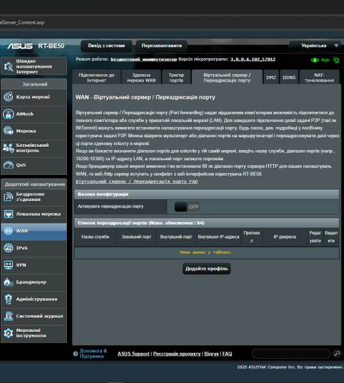The width and height of the screenshot is (344, 383).
Task: Click the Адміністрування gear icon
Action: 8,299
